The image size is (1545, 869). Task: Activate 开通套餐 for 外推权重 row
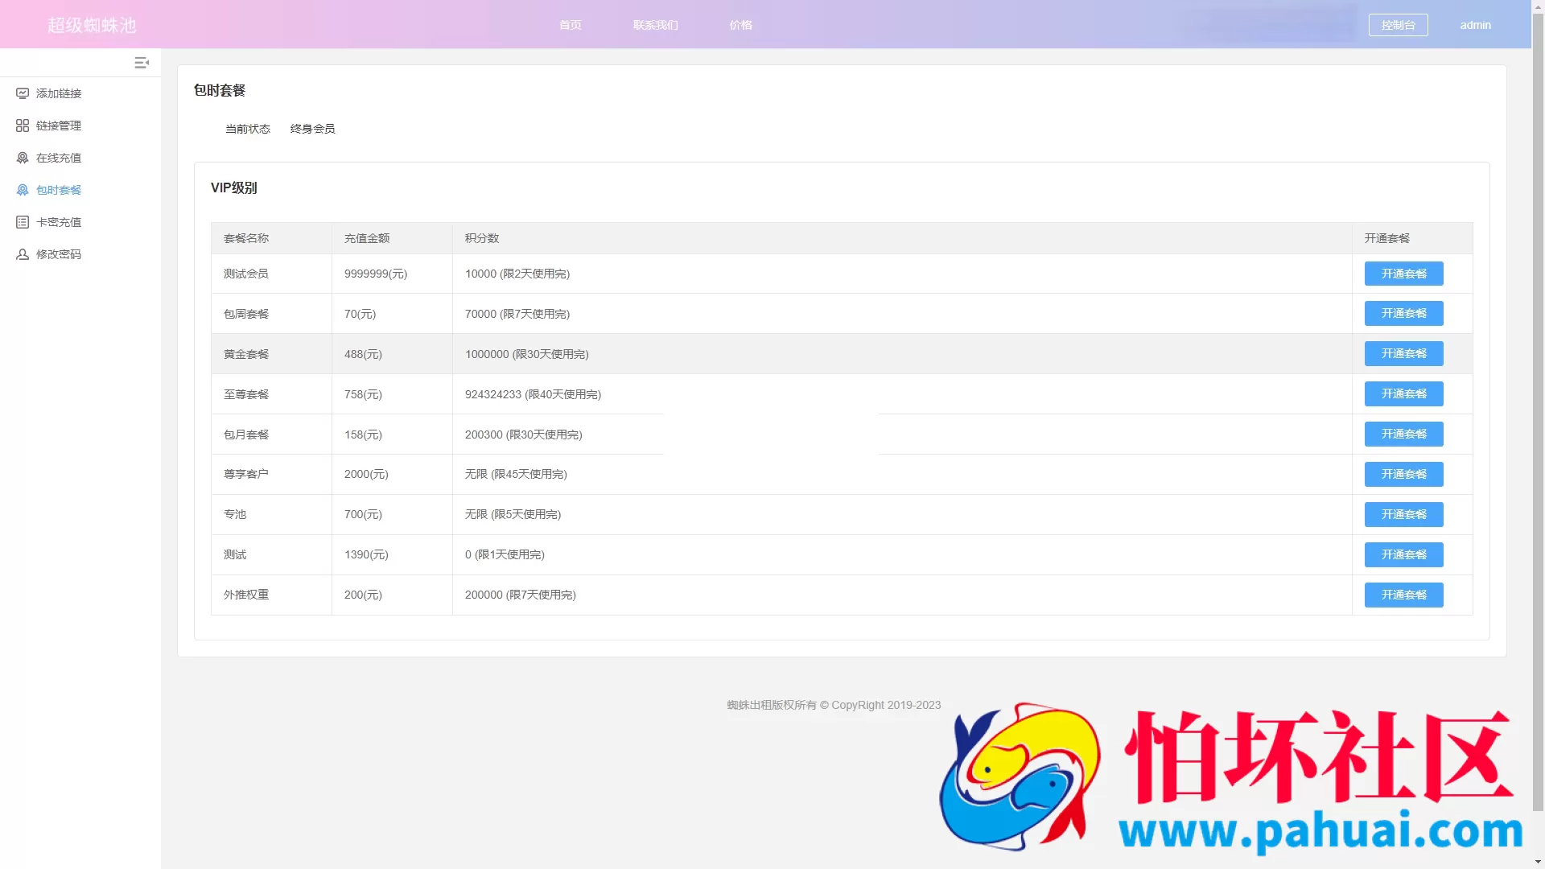[1403, 595]
